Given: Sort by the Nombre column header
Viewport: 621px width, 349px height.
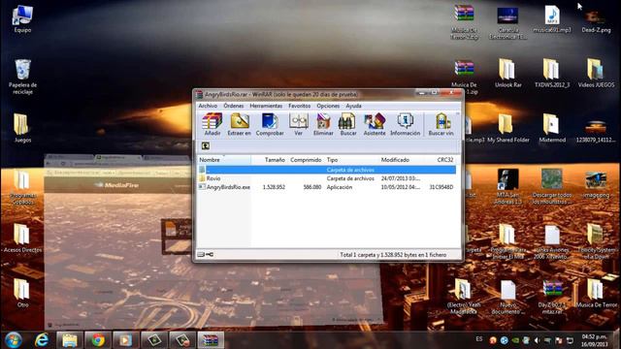Looking at the screenshot, I should pos(224,160).
